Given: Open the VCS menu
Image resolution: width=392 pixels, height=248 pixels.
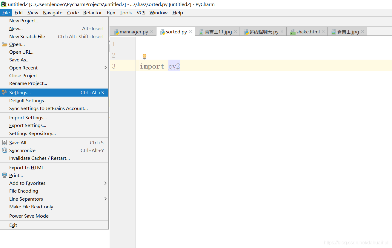Looking at the screenshot, I should click(141, 13).
